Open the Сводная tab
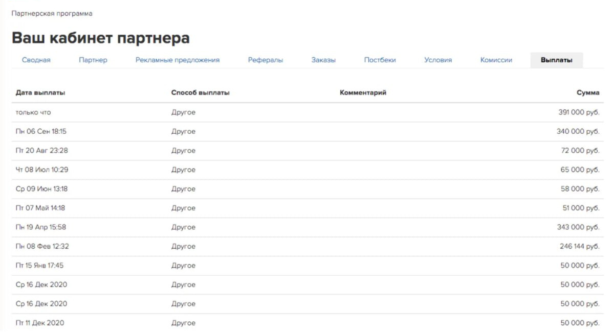 pos(36,60)
